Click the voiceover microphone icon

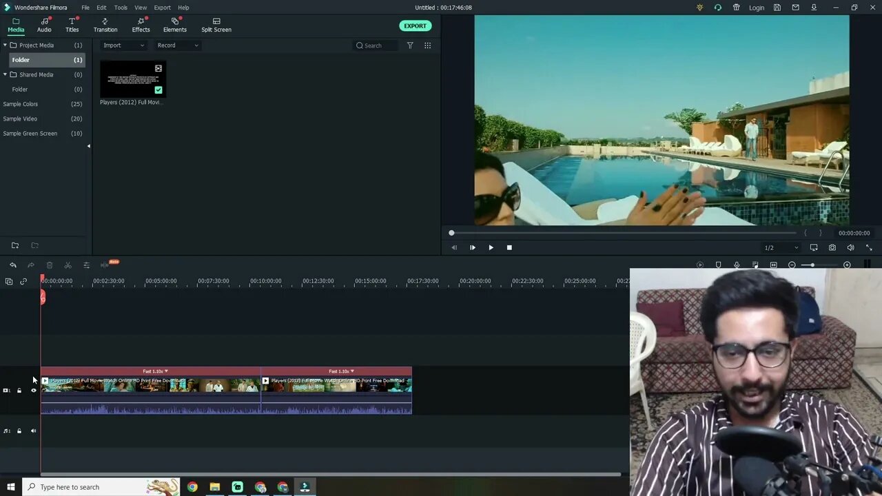737,265
